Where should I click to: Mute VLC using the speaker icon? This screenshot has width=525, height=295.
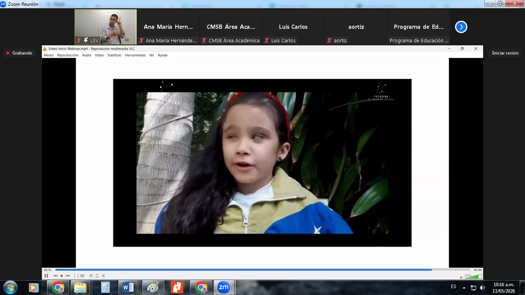pyautogui.click(x=462, y=277)
